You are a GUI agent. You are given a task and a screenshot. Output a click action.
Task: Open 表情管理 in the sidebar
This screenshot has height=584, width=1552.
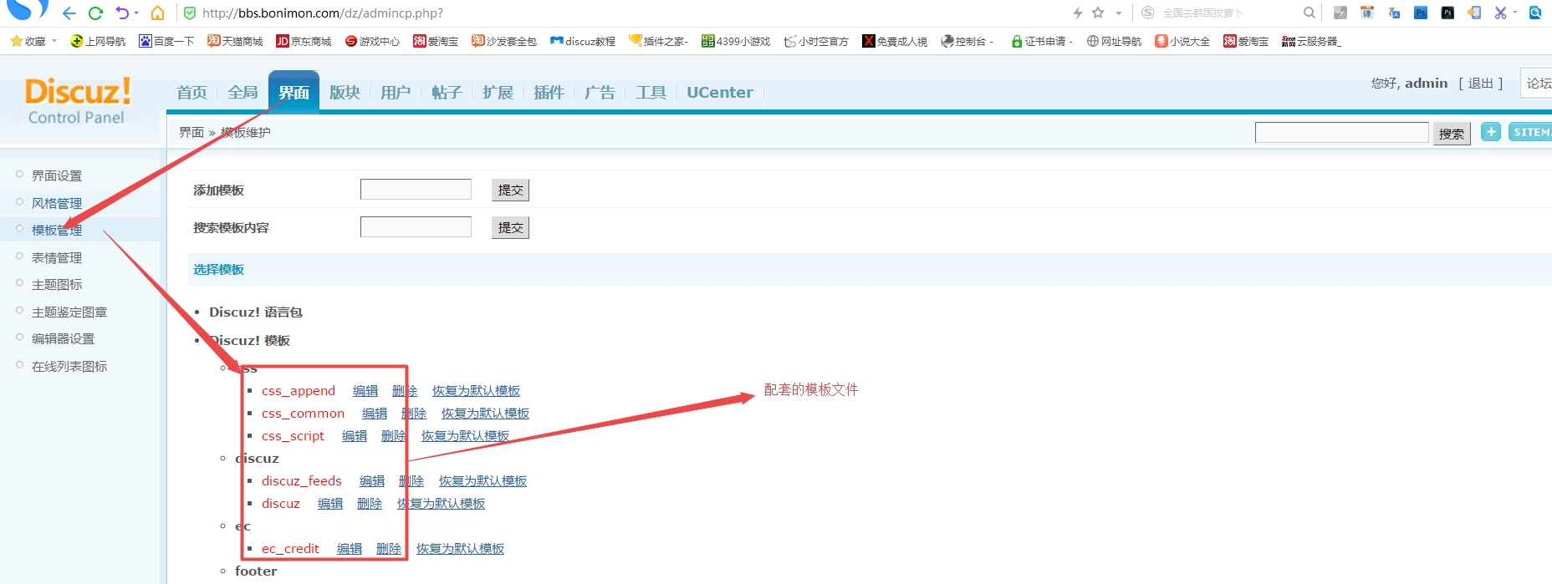[x=57, y=257]
